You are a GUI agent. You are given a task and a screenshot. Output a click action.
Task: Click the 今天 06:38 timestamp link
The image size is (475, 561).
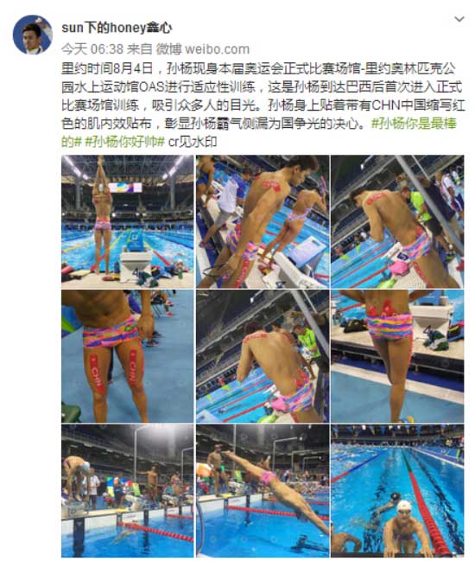(92, 49)
